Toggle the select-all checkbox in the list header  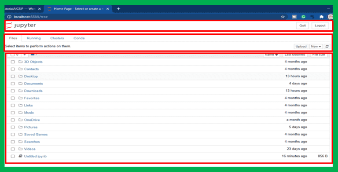point(12,55)
